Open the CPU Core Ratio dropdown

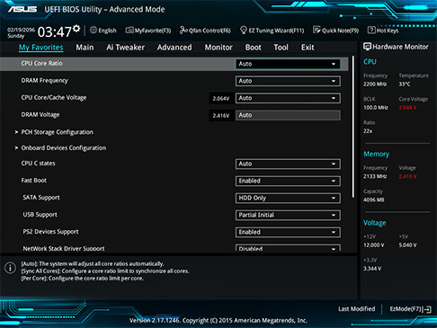(x=288, y=64)
